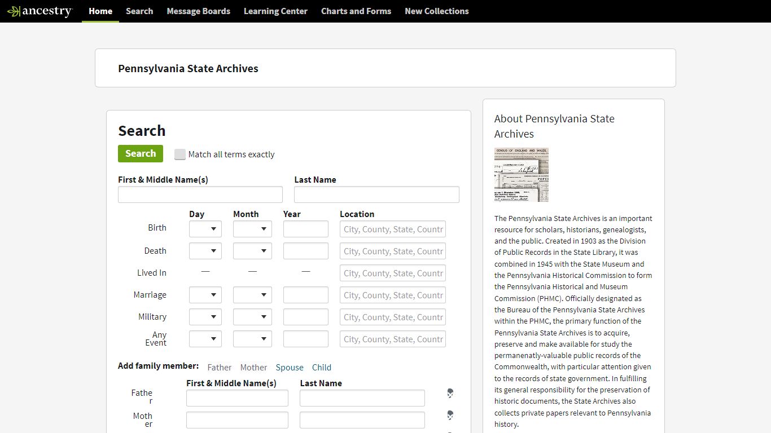The height and width of the screenshot is (433, 771).
Task: Click the Lived In Location field
Action: [x=393, y=273]
